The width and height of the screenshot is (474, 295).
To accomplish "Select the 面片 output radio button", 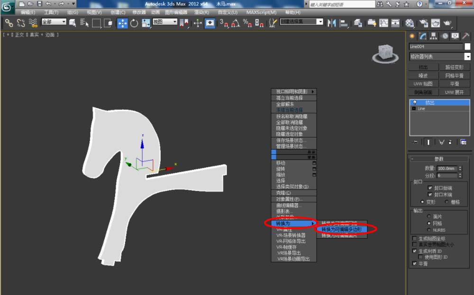I will tap(428, 216).
